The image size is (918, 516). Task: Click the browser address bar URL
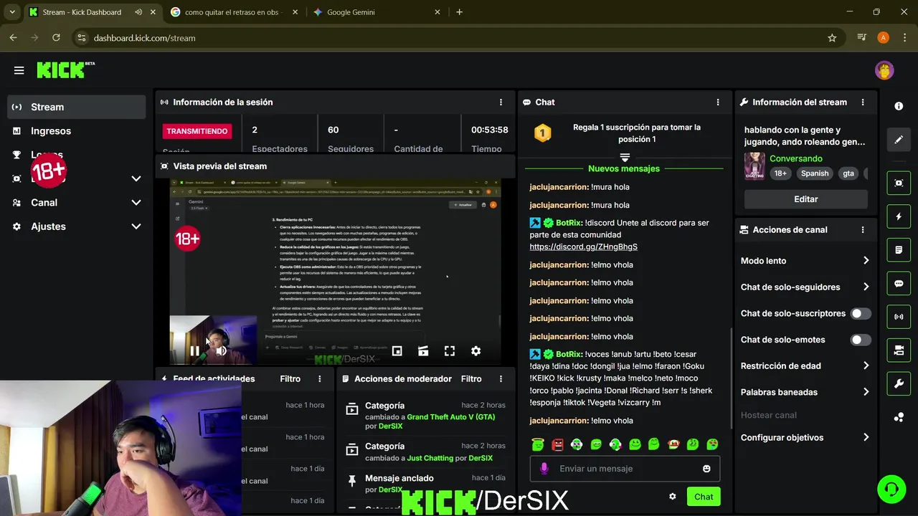point(144,38)
